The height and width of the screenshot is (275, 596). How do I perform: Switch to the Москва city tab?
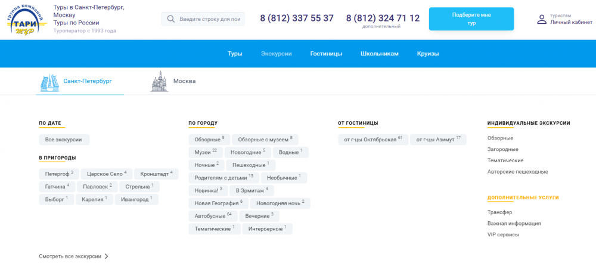pyautogui.click(x=184, y=81)
